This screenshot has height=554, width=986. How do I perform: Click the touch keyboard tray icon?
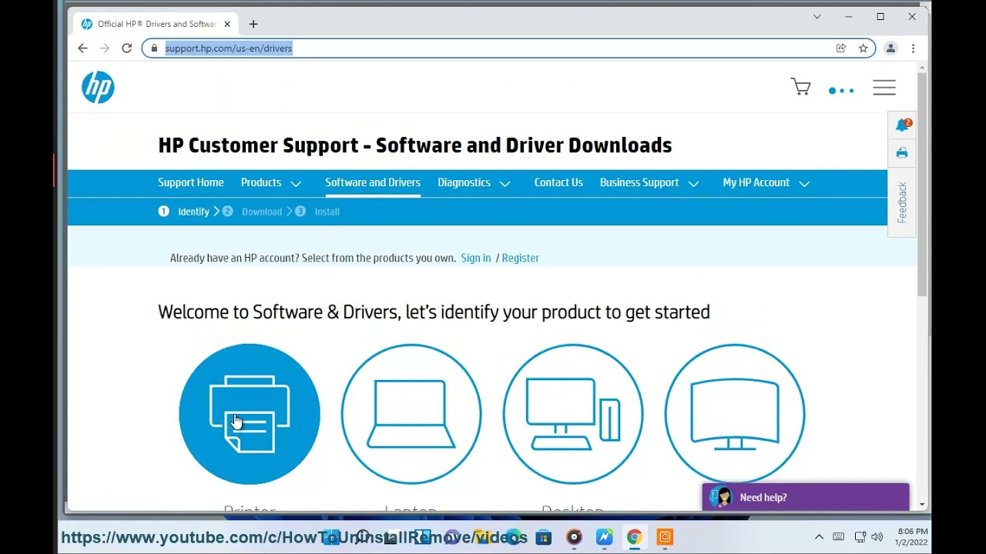[x=839, y=537]
